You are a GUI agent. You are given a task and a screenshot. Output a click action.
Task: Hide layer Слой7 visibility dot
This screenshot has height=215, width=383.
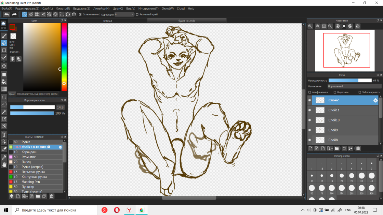point(310,100)
